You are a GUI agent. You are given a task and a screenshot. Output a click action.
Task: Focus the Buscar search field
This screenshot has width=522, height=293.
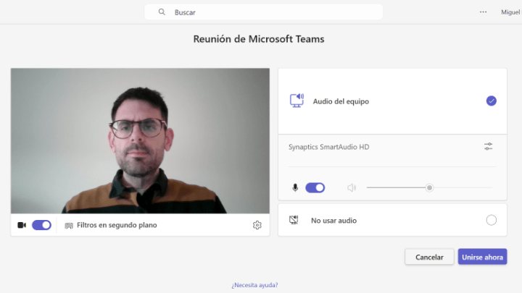pos(263,12)
